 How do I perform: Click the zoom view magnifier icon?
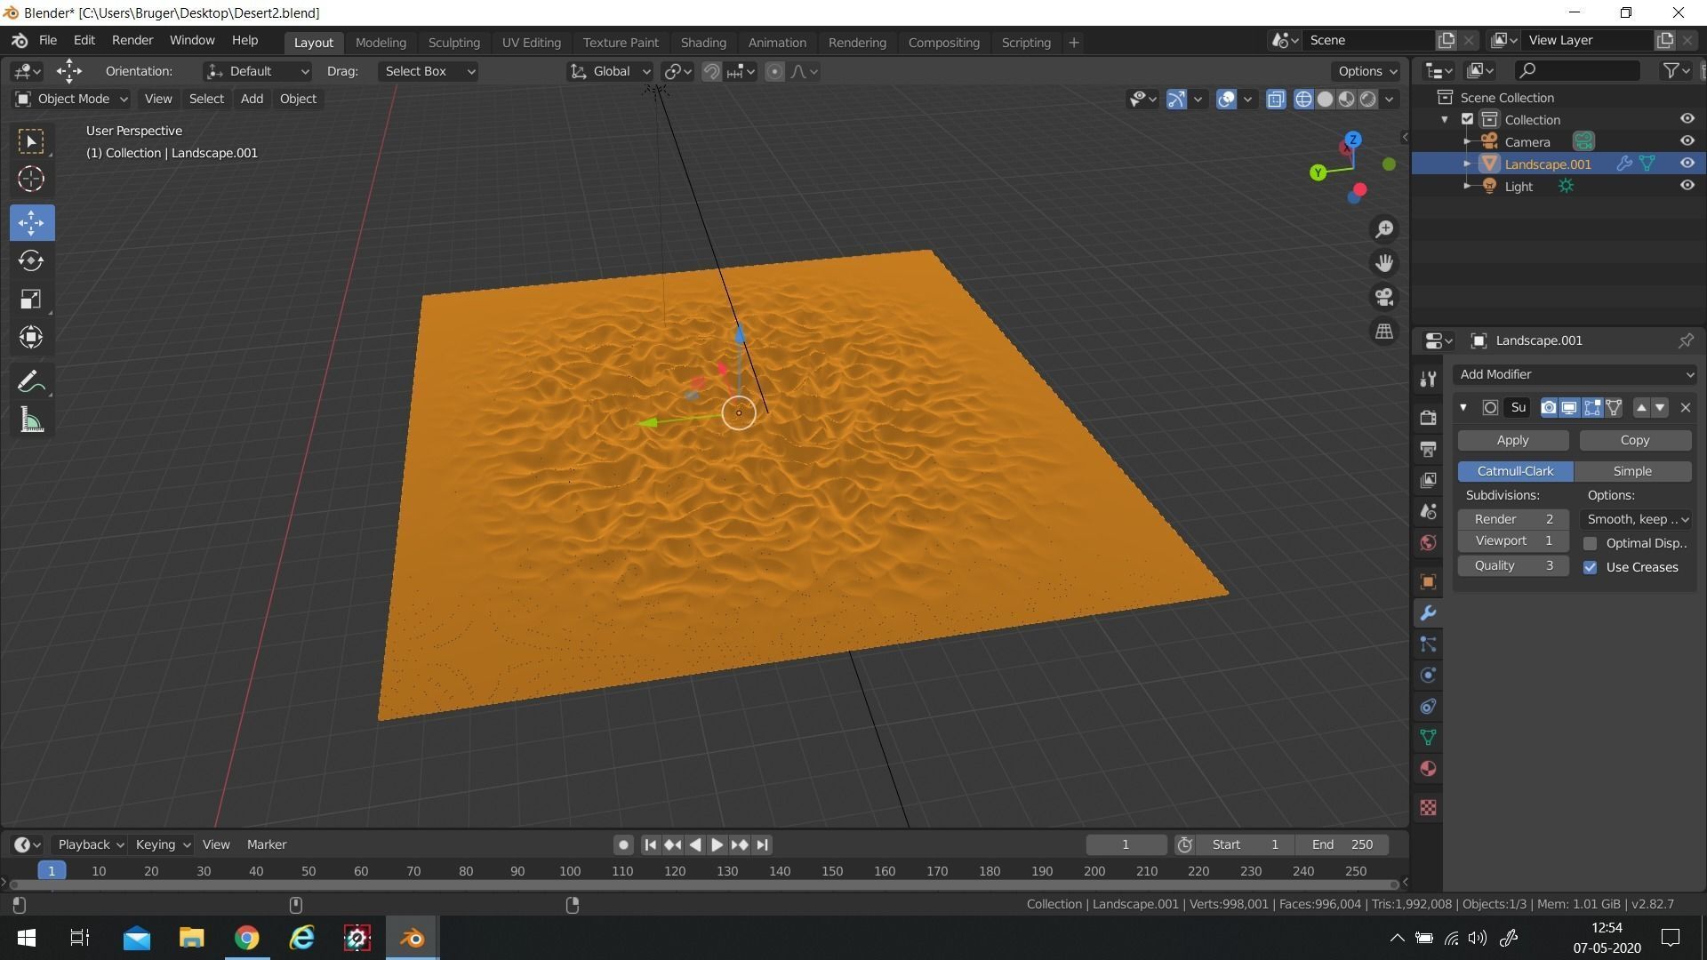click(x=1384, y=229)
